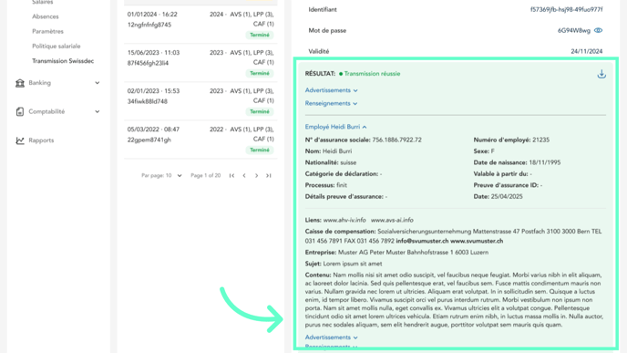This screenshot has height=353, width=627.
Task: Go to the previous page
Action: click(244, 176)
